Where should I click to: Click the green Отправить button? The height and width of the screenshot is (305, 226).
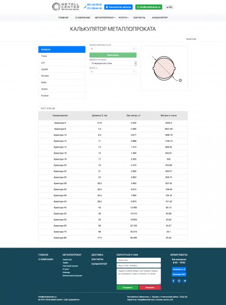[x=127, y=288]
